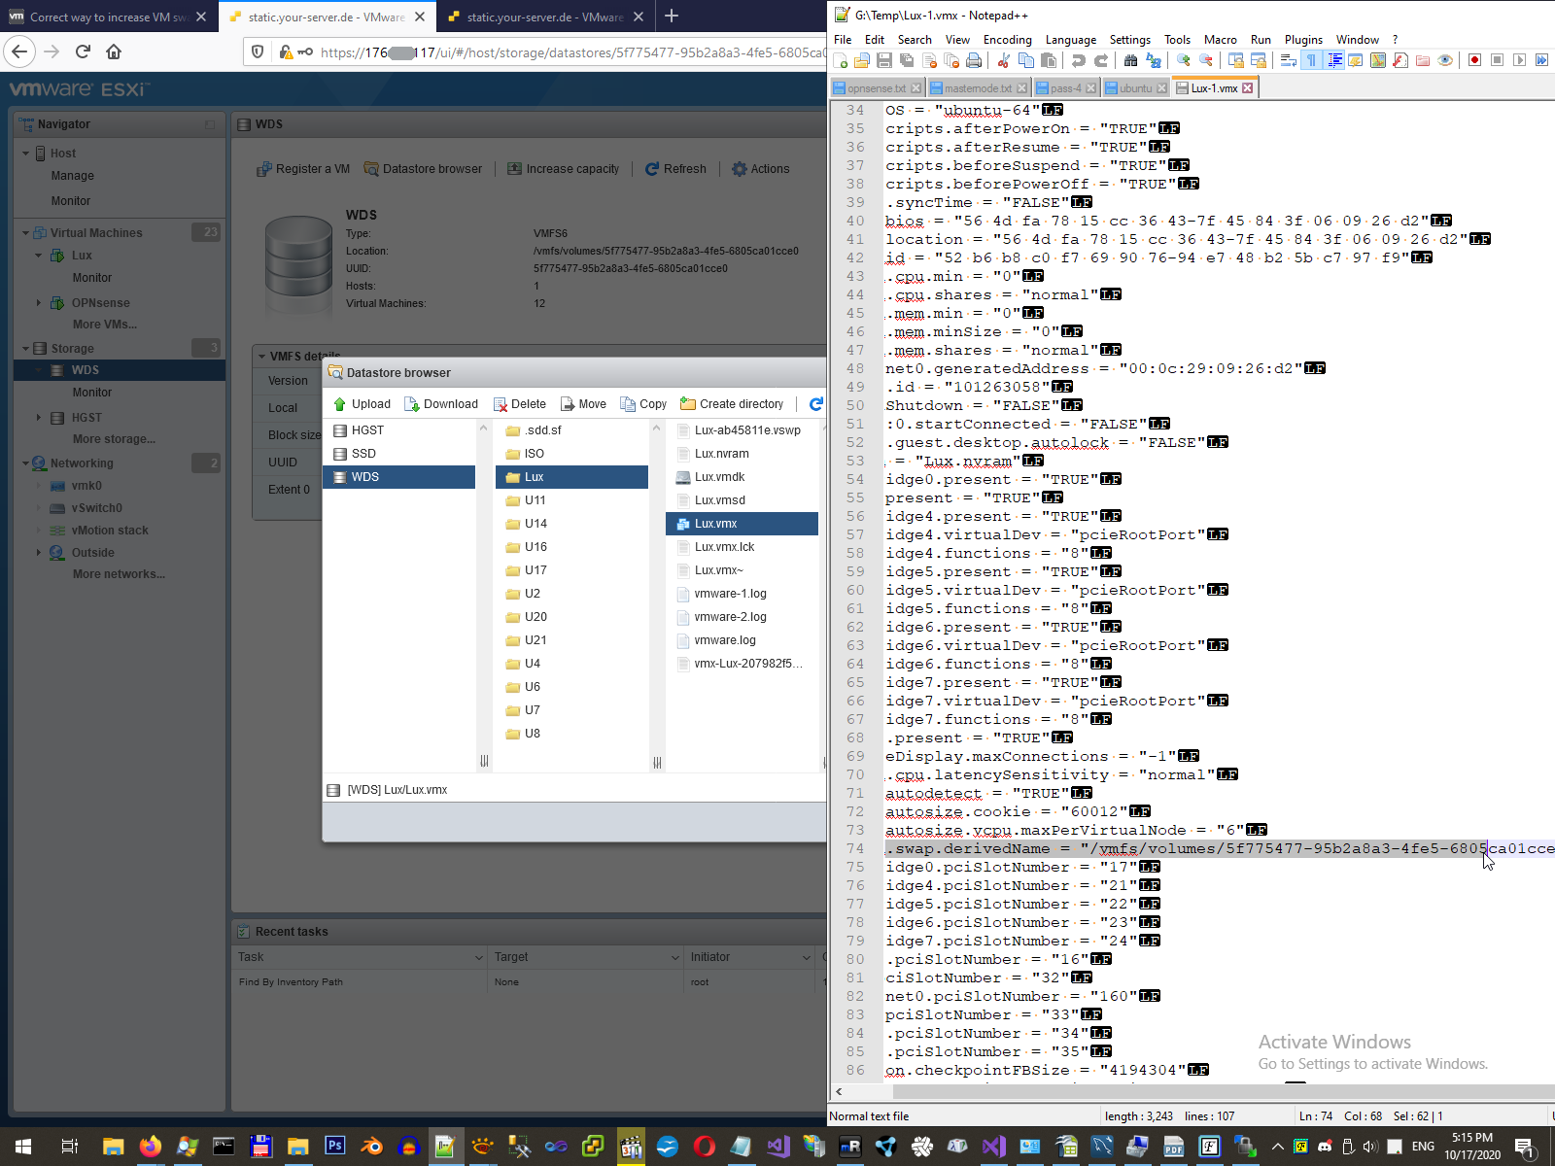Open the Macro menu in Notepad++

point(1220,40)
